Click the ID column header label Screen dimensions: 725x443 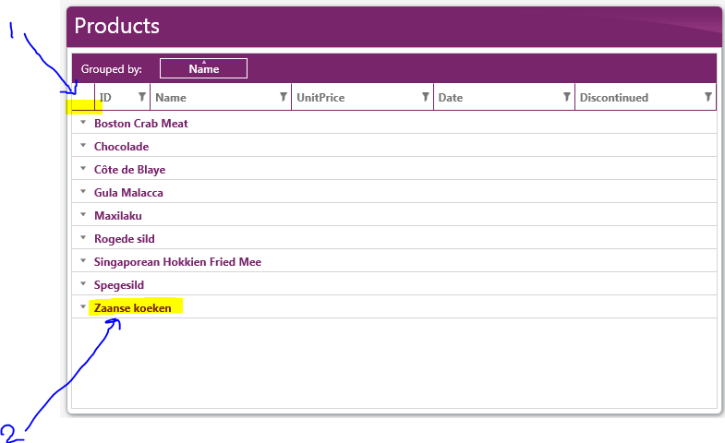[x=105, y=98]
